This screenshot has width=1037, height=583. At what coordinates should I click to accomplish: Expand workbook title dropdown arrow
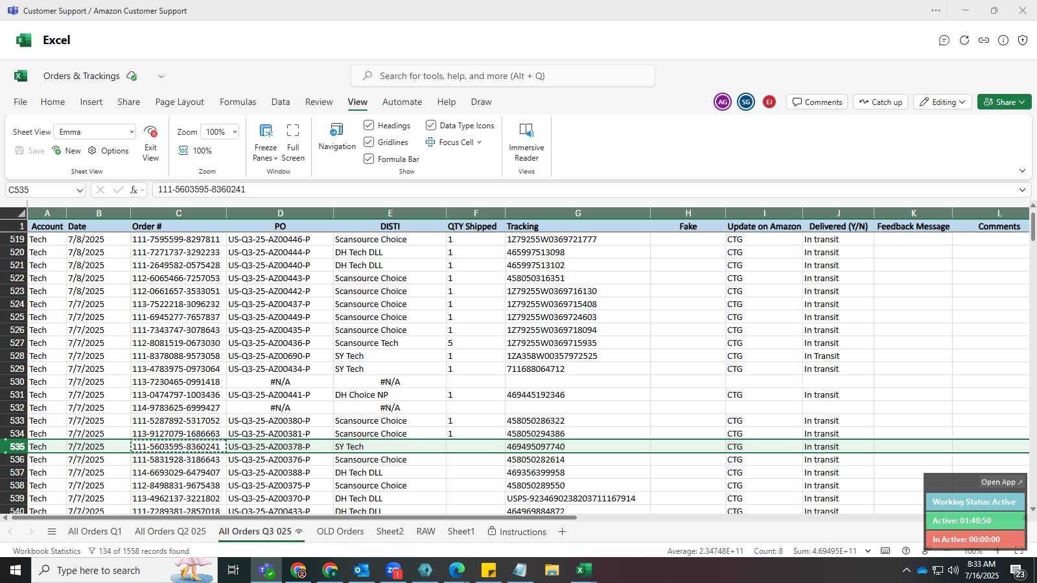(161, 76)
